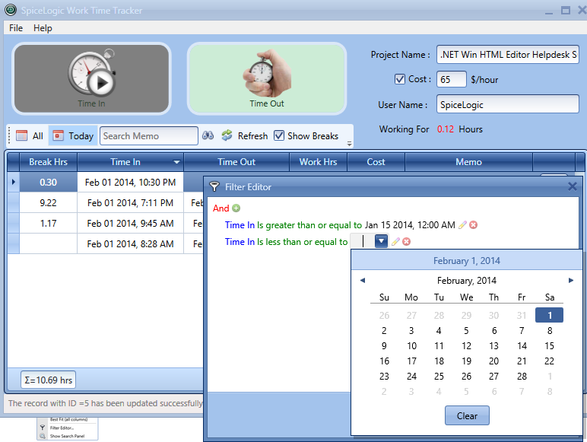Click Refresh in the toolbar
The image size is (587, 442).
pos(244,135)
